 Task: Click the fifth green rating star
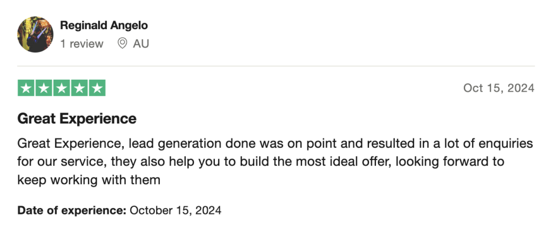coord(97,88)
